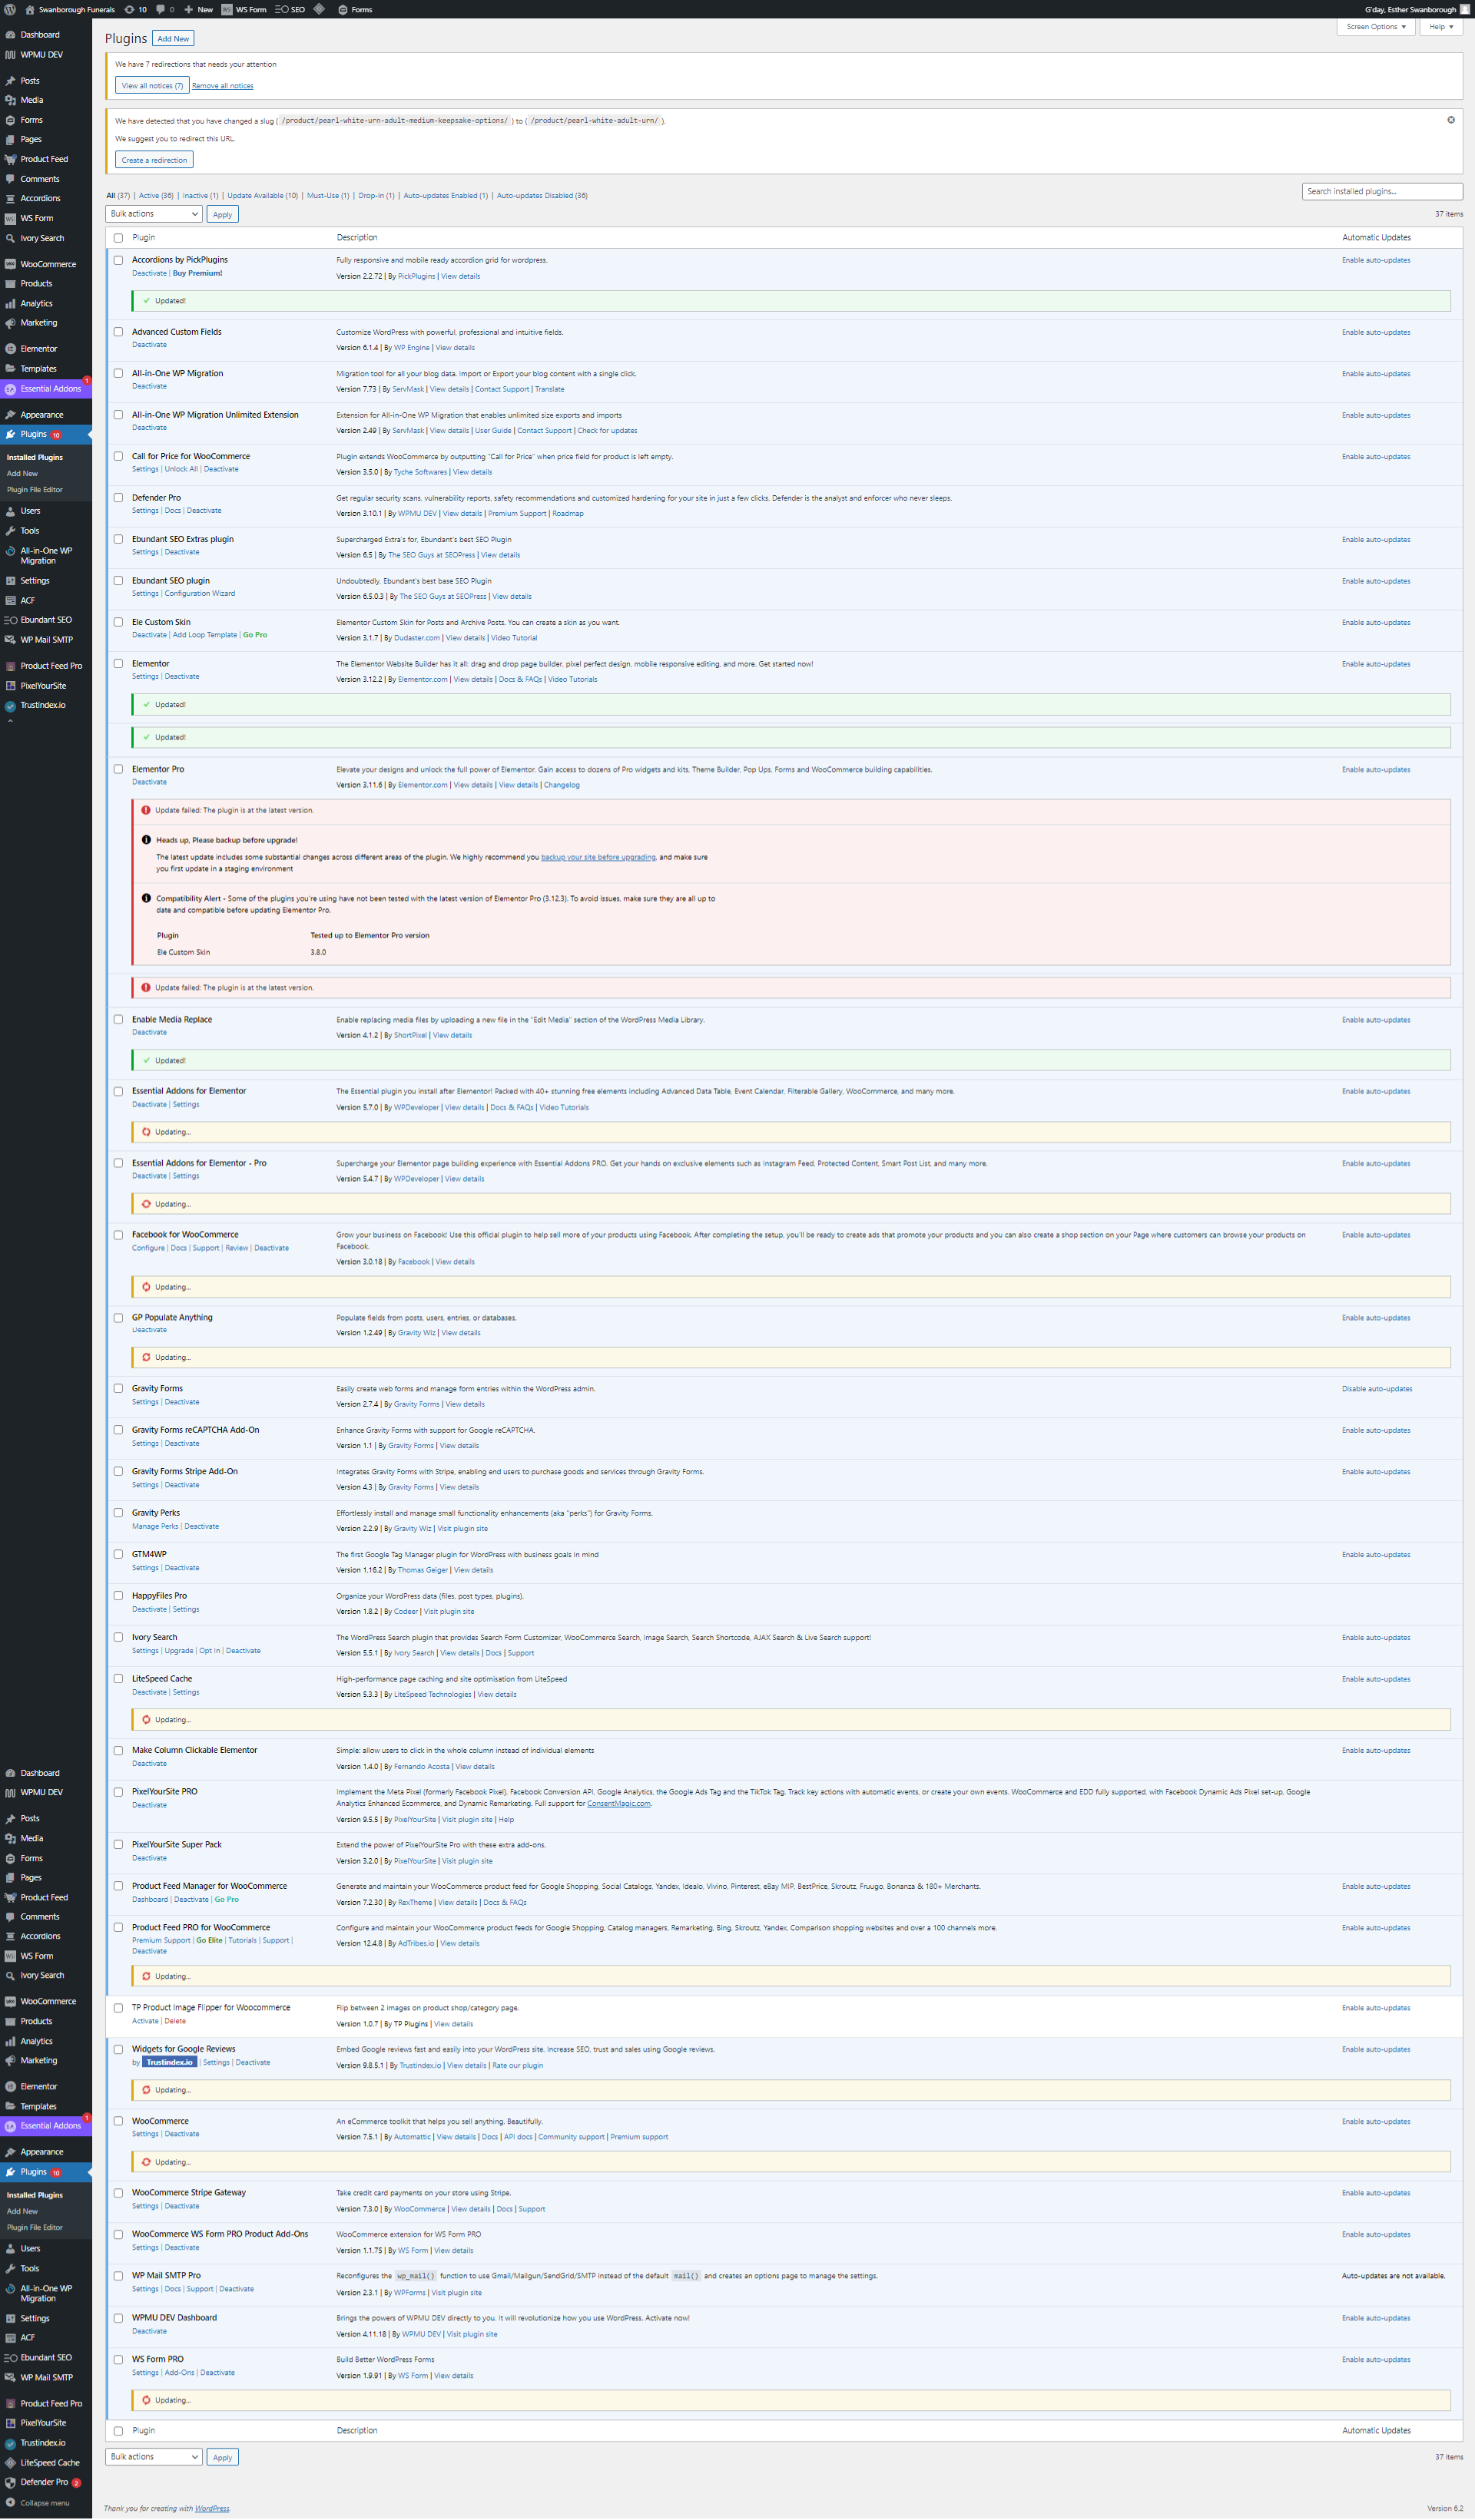Open the top Bulk actions dropdown

[153, 214]
